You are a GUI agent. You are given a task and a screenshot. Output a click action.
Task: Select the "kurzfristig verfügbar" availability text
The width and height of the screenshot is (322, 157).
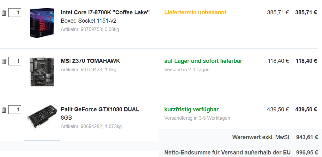(191, 109)
